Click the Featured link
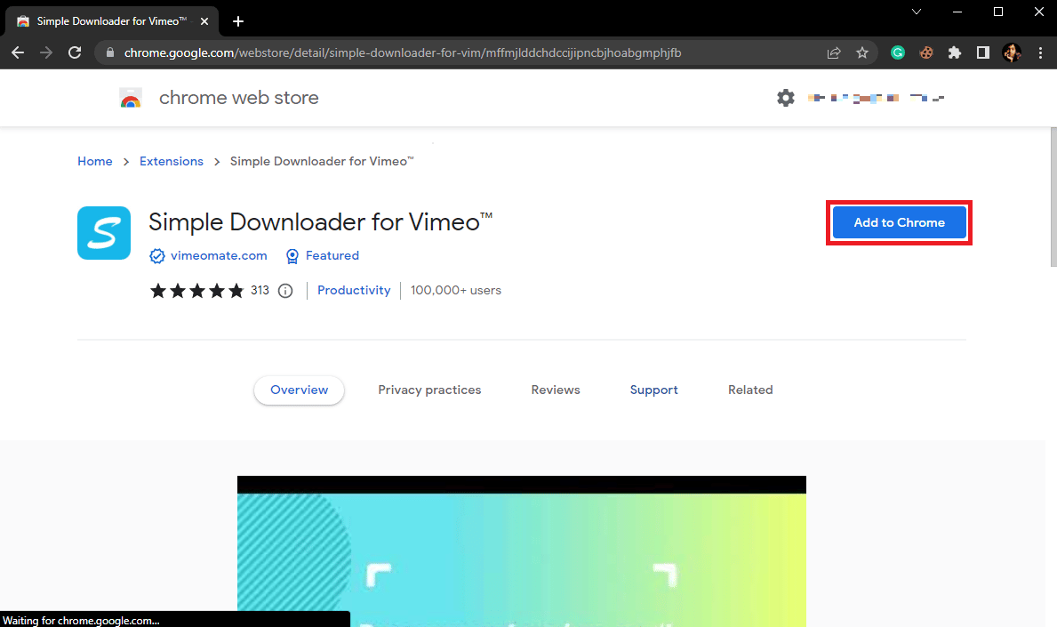Screen dimensions: 1057x627 click(332, 255)
